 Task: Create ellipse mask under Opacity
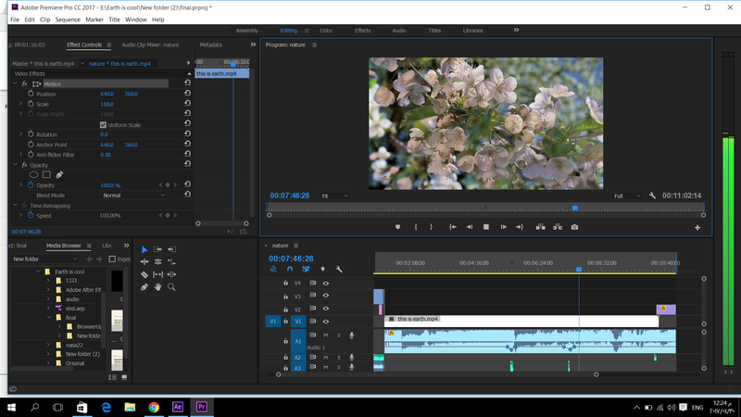(34, 175)
